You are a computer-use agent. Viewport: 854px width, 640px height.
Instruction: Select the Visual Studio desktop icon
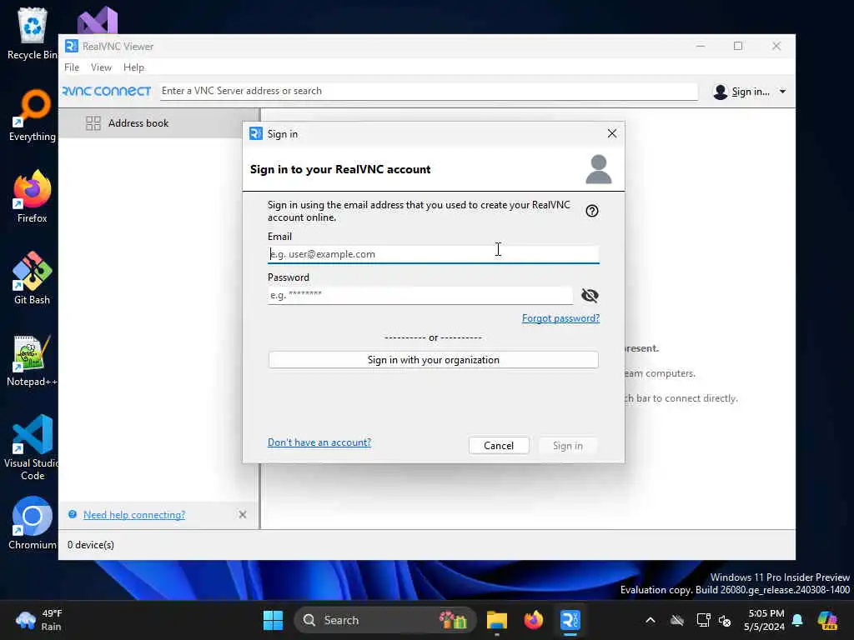click(x=98, y=21)
